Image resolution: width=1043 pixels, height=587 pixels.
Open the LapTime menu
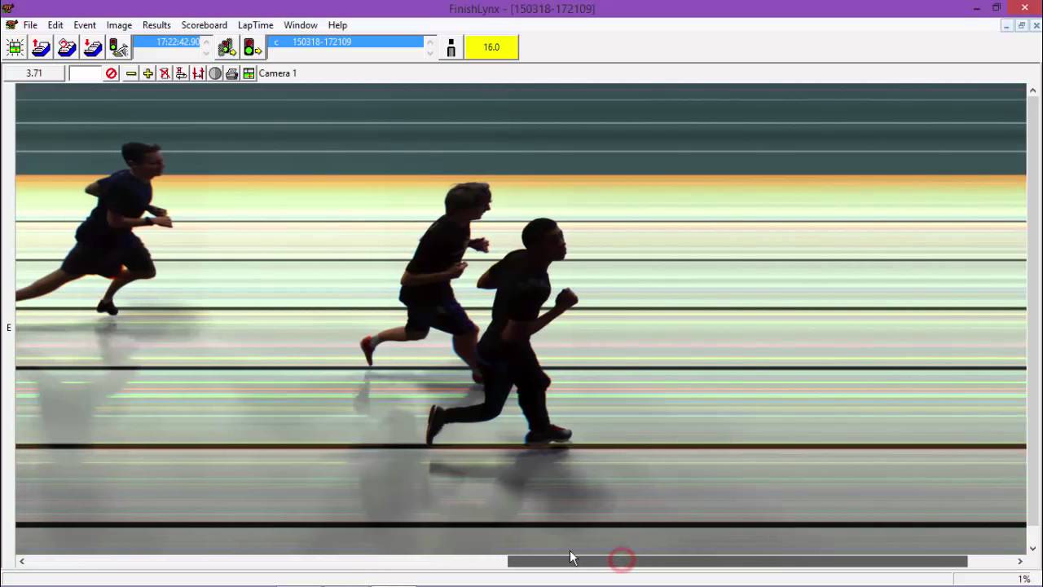pyautogui.click(x=256, y=25)
